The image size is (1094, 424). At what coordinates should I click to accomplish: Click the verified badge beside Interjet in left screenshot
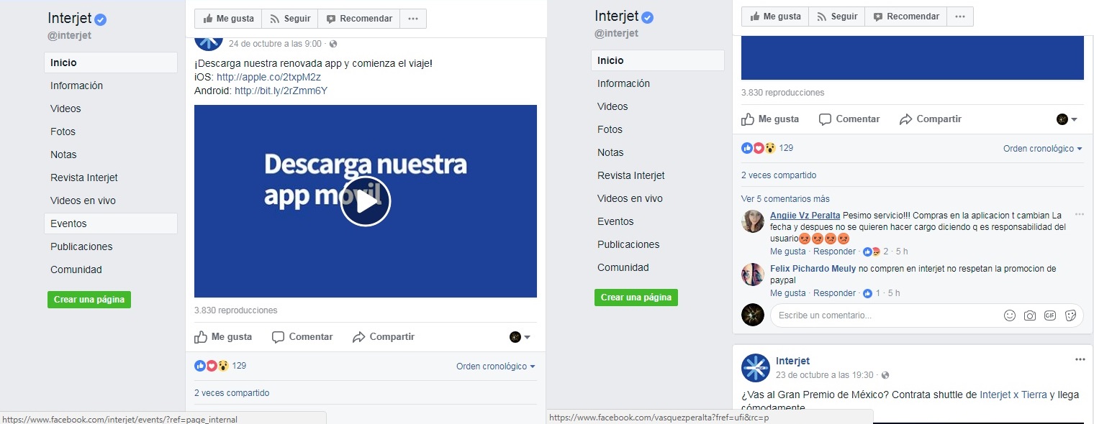[x=101, y=19]
